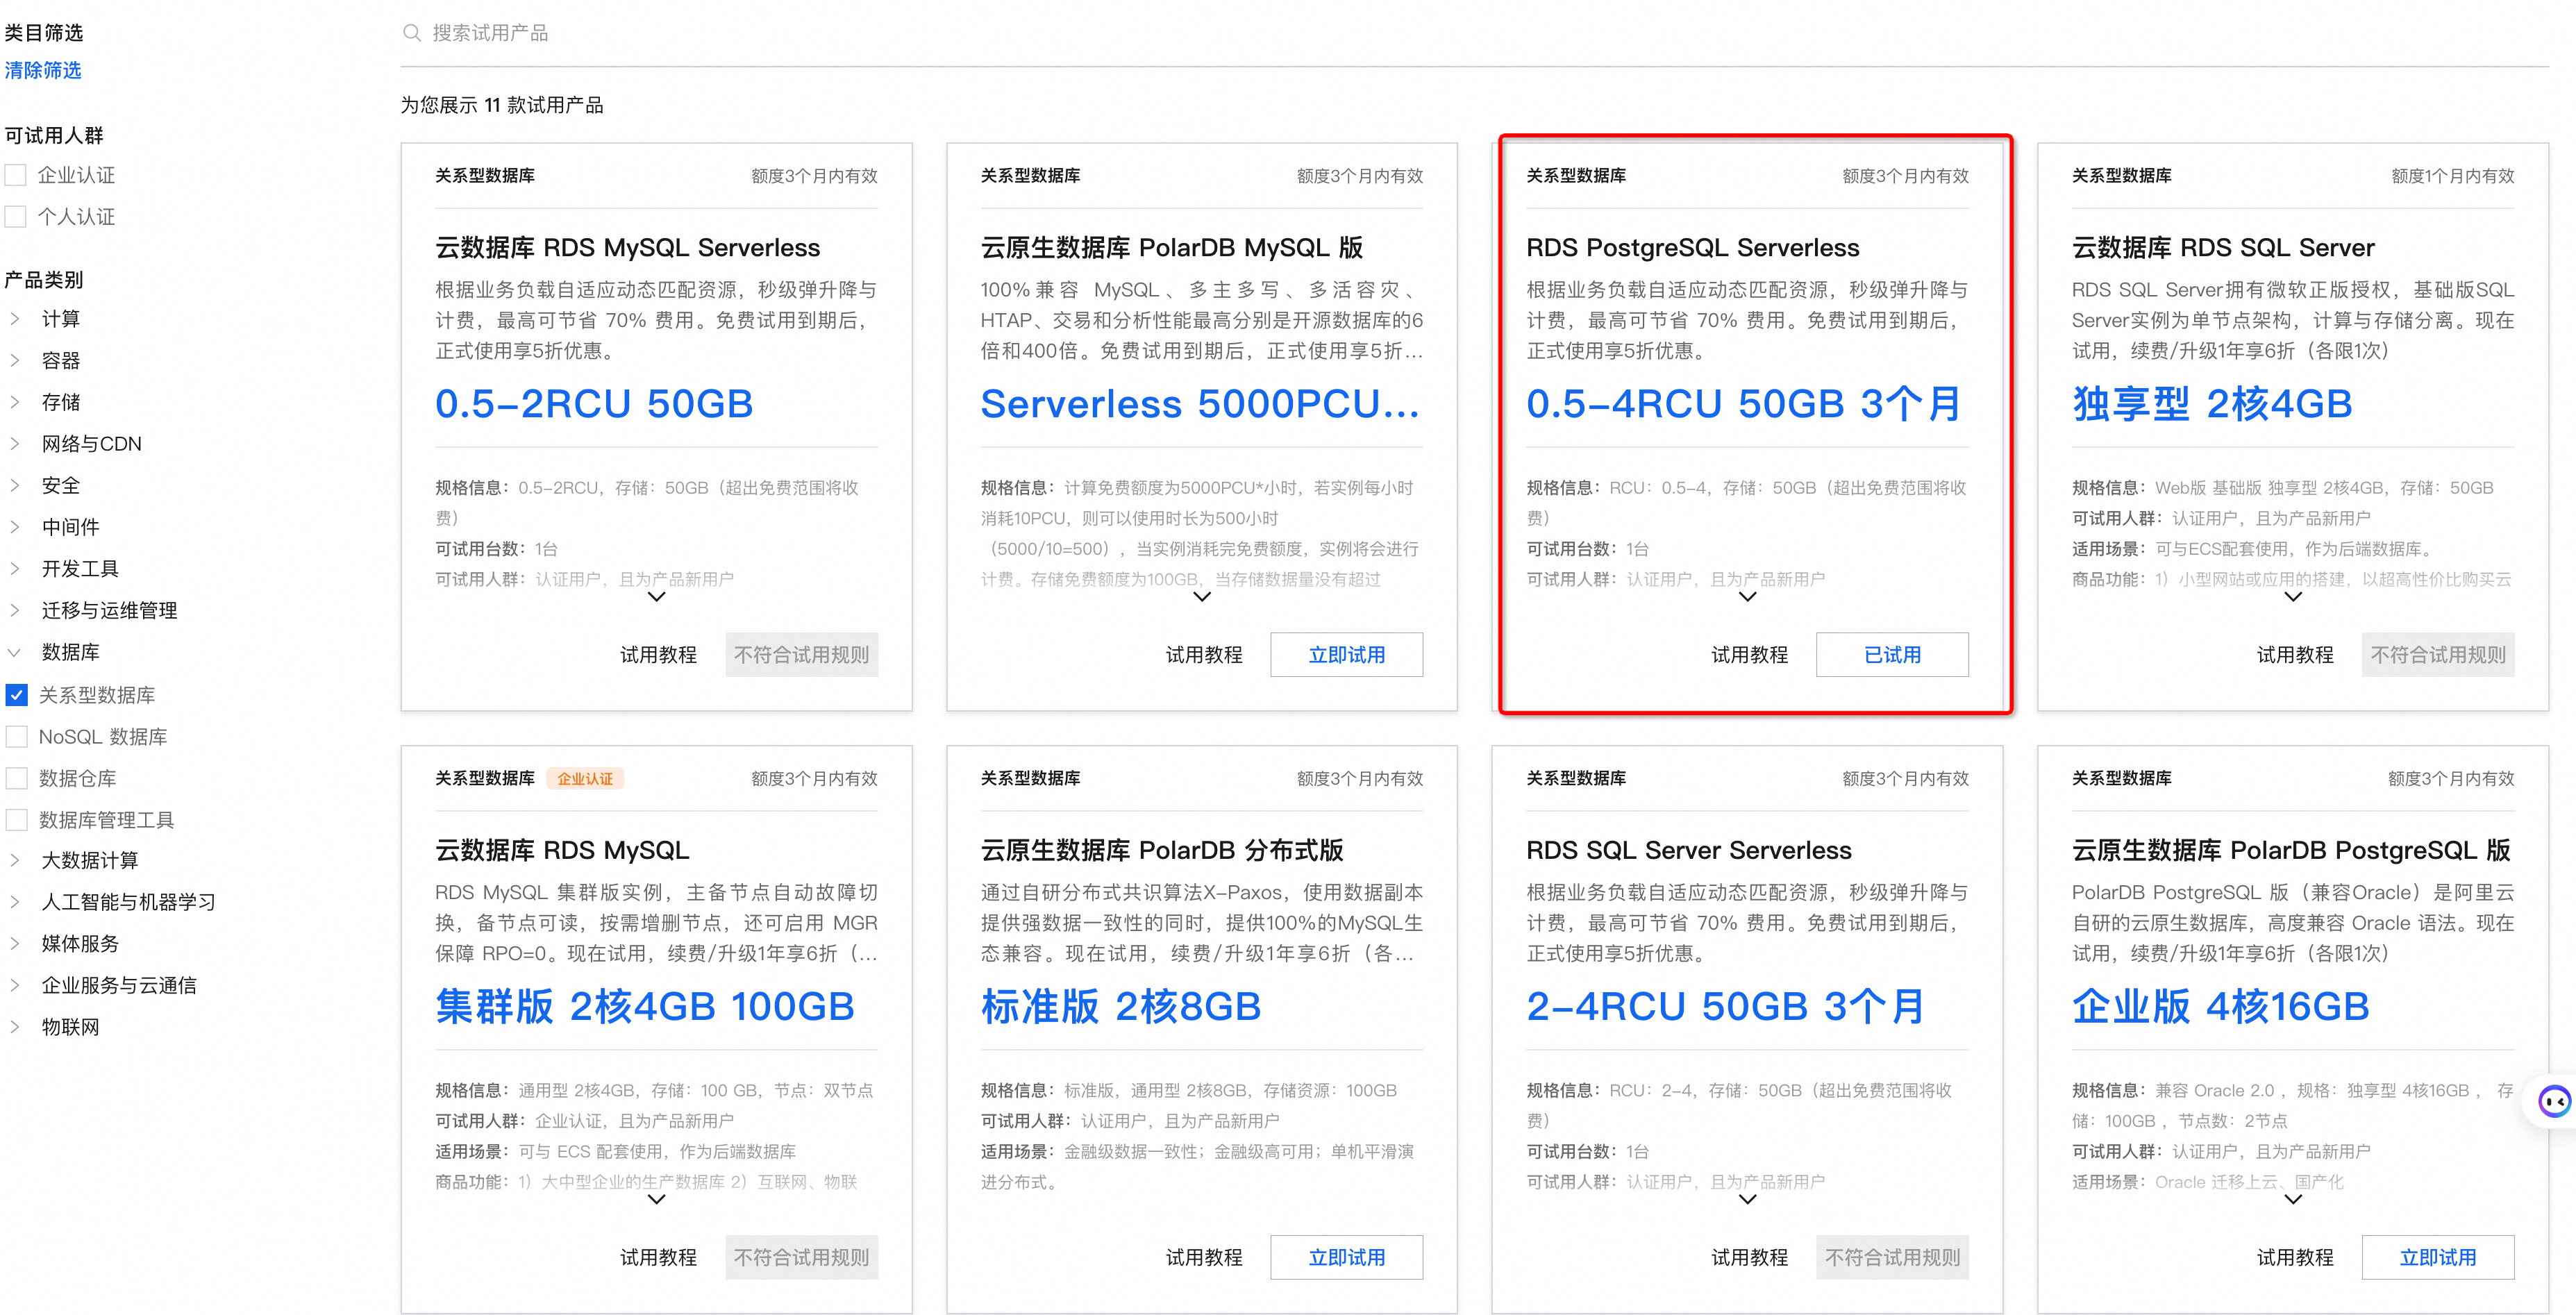Open 试用教程 for PolarDB 分布式版
2576x1315 pixels.
coord(1204,1257)
